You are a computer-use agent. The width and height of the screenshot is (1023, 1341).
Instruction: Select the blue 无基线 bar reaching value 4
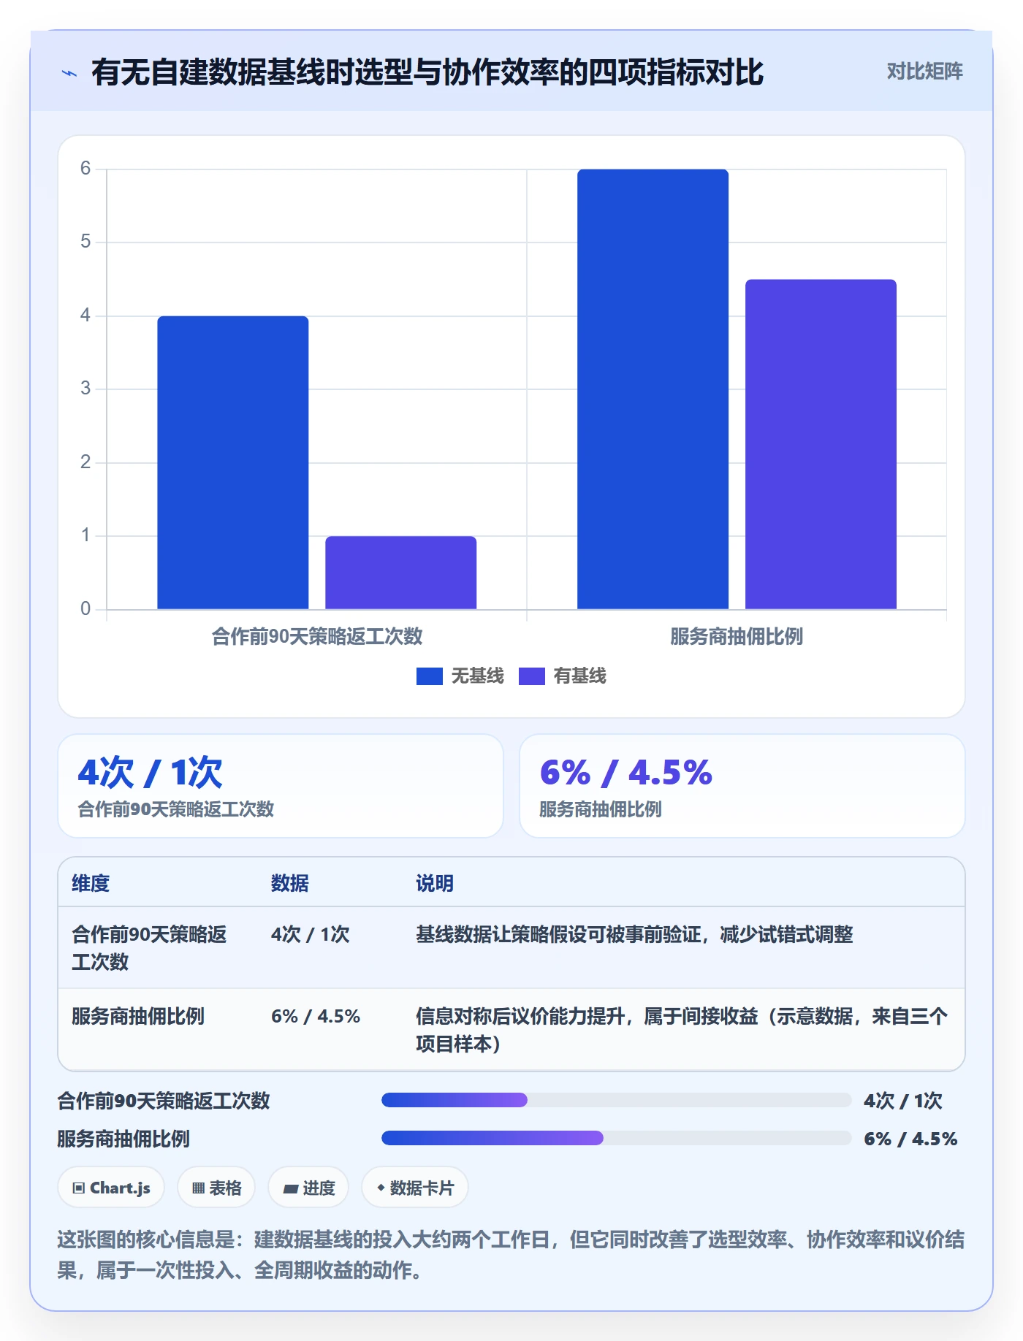click(233, 462)
